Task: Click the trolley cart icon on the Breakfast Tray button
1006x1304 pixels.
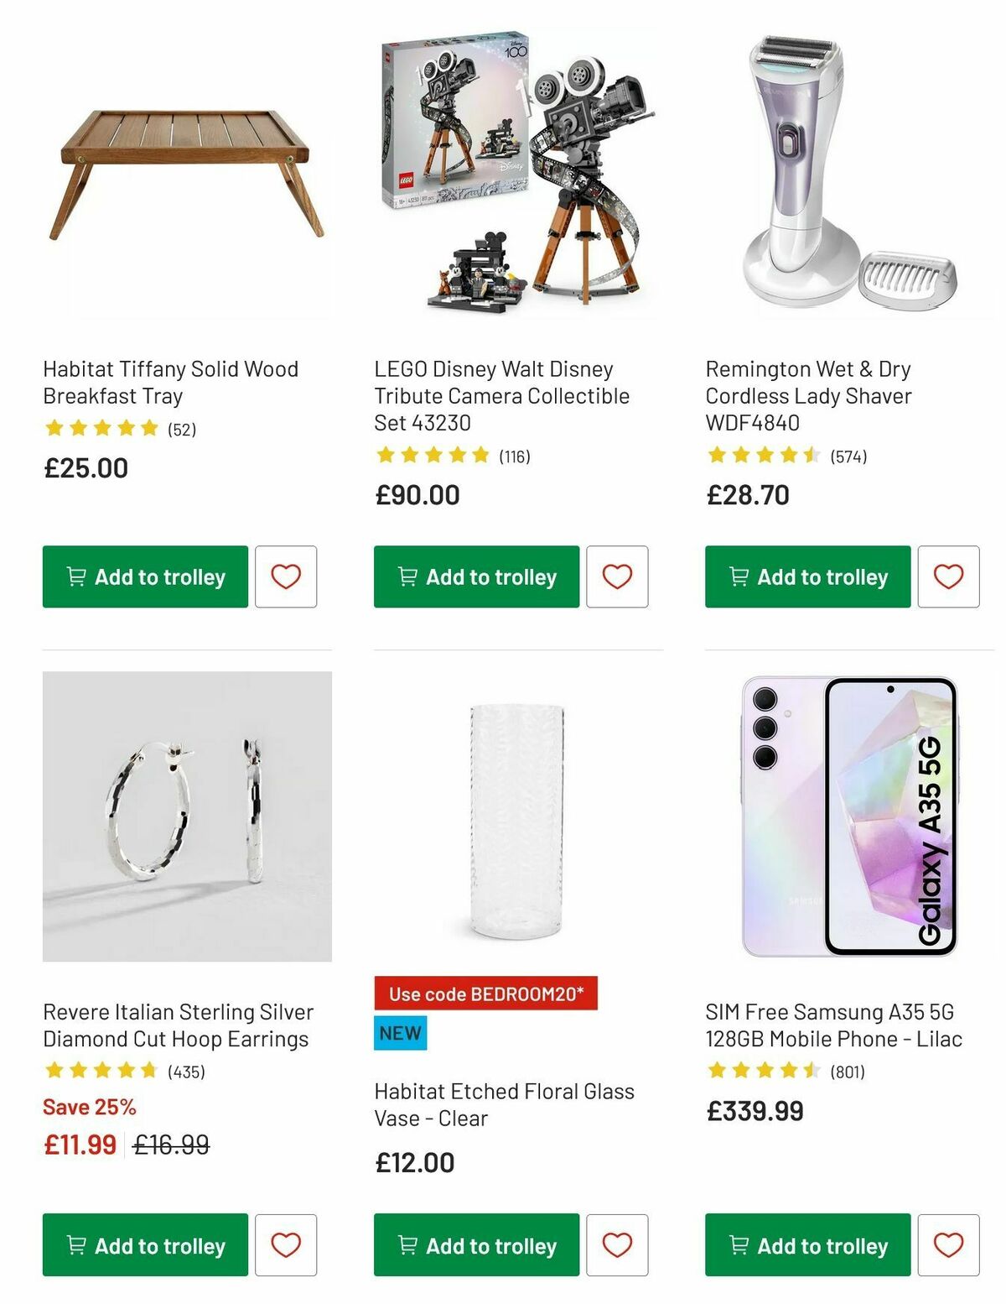Action: pos(75,576)
